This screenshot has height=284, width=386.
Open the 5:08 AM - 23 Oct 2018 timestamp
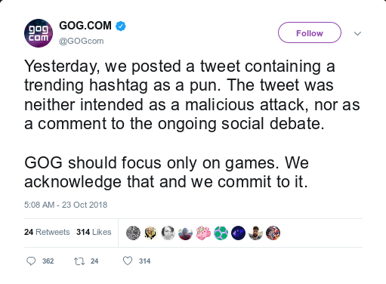coord(66,205)
